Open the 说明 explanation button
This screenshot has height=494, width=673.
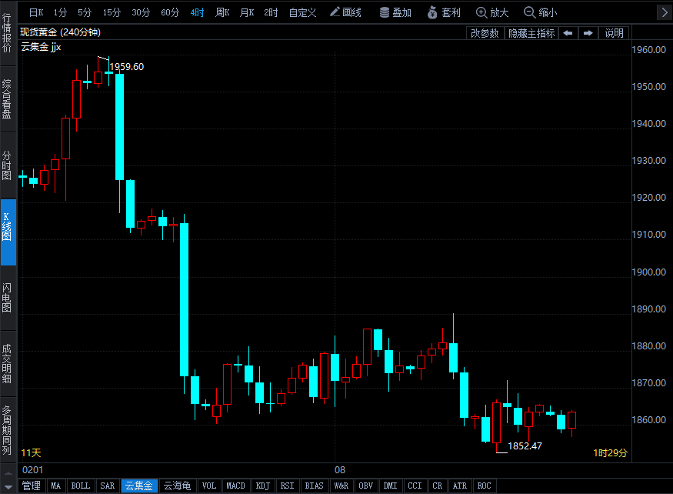pos(615,33)
